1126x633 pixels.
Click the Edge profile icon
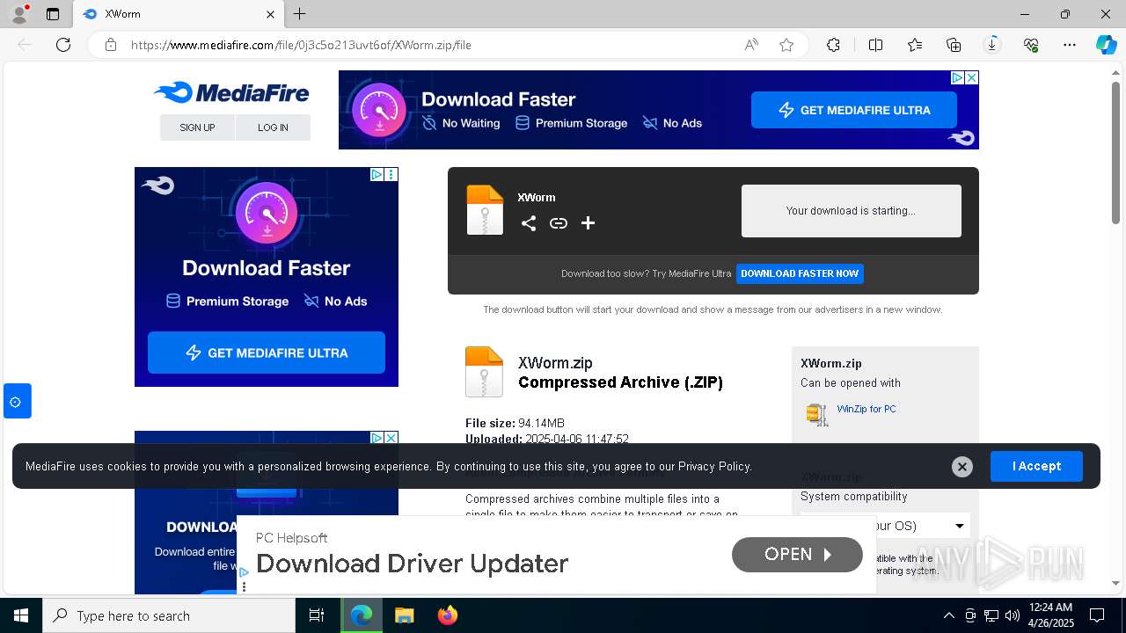point(18,14)
